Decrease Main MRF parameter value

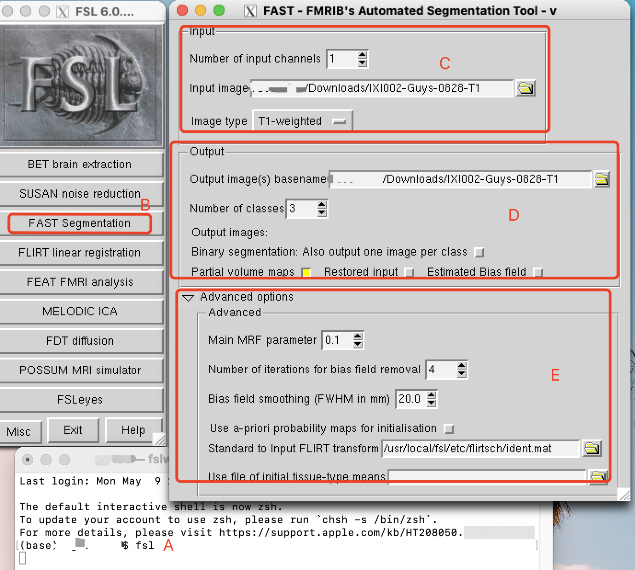[358, 344]
